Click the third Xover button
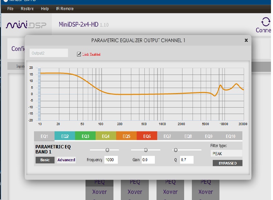The height and width of the screenshot is (200, 273). click(170, 192)
